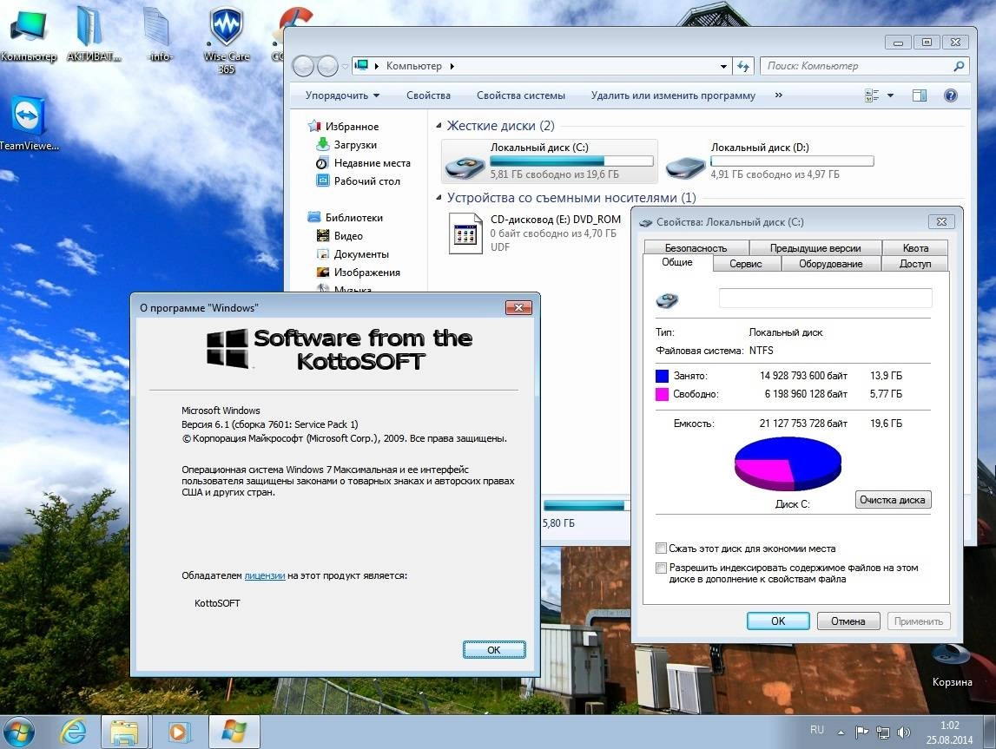The image size is (996, 749).
Task: Open the лицензии link
Action: click(264, 575)
